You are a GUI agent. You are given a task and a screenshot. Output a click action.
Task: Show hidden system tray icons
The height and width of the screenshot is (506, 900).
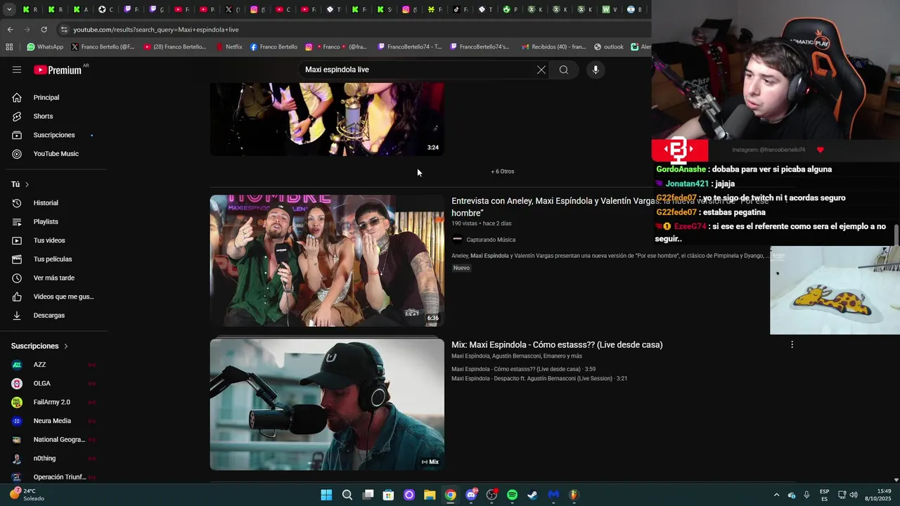click(776, 495)
